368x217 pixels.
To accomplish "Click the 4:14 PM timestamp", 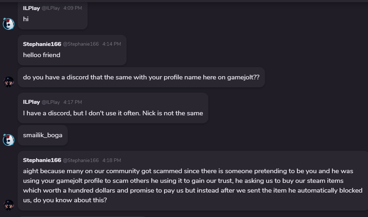I will pos(112,44).
